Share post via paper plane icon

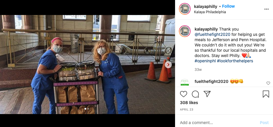click(207, 94)
